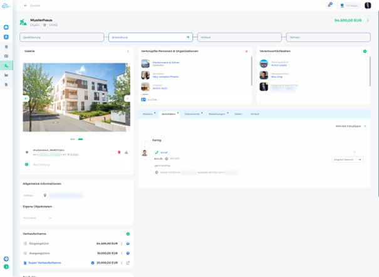Image resolution: width=379 pixels, height=277 pixels.
Task: Switch to the Beziehungen tab
Action: pyautogui.click(x=217, y=114)
